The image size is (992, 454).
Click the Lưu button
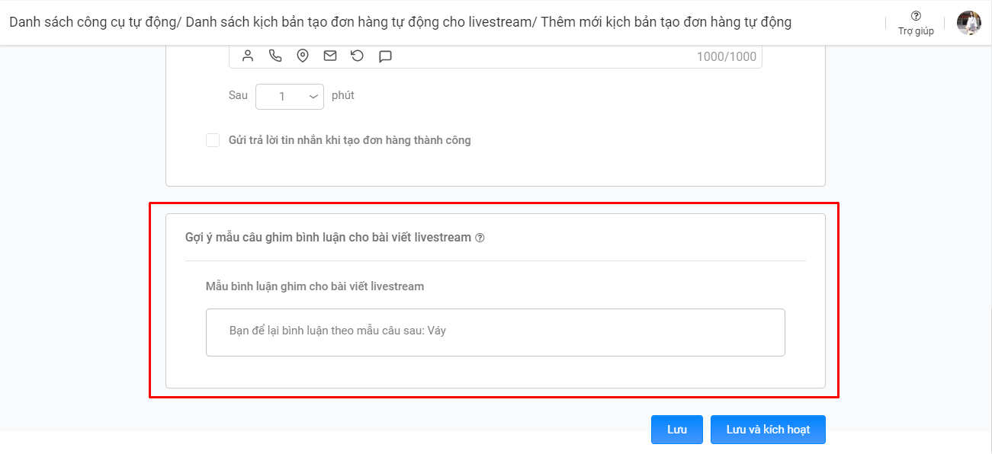pyautogui.click(x=676, y=429)
